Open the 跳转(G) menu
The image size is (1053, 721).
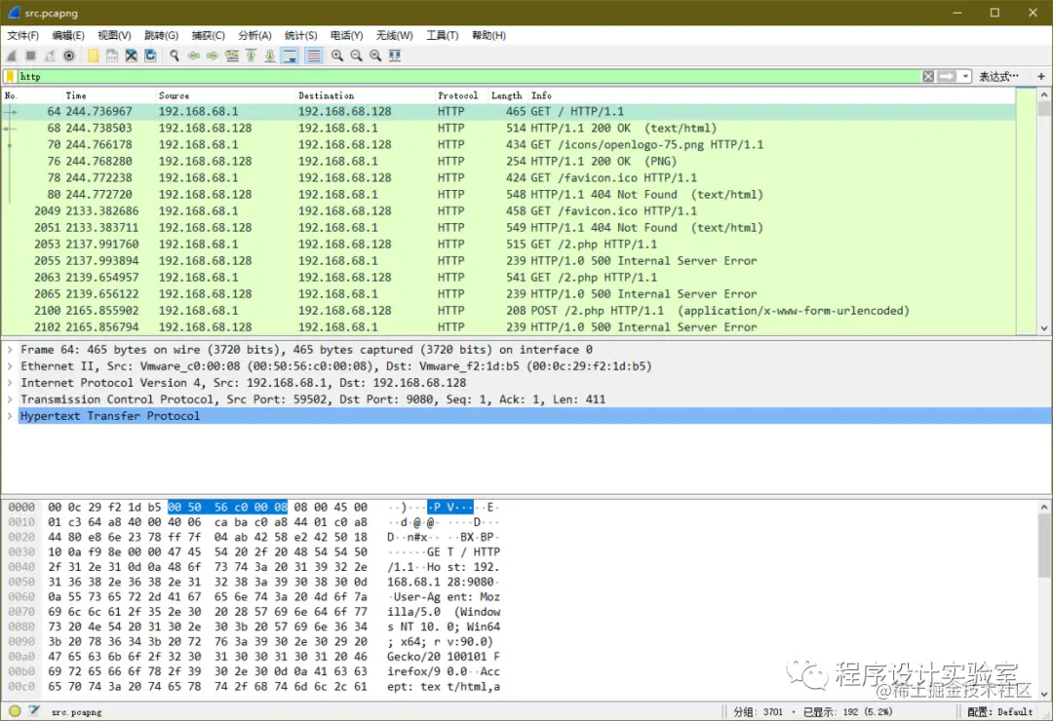click(x=161, y=35)
